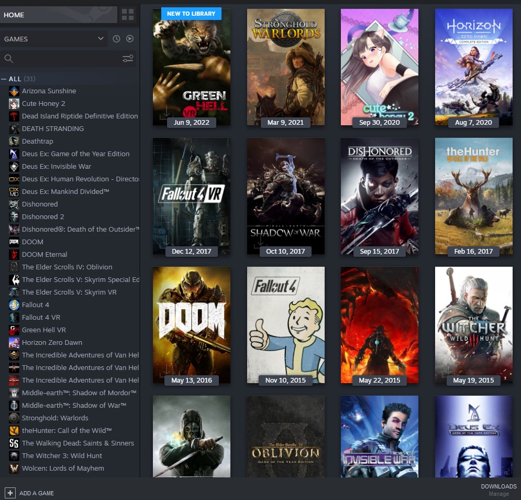Select DEATH STRANDING in the game list
The height and width of the screenshot is (500, 521).
(x=52, y=129)
